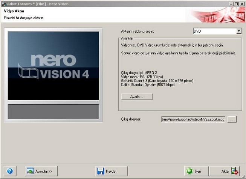
Task: Browse output file with the ... button
Action: [x=232, y=119]
